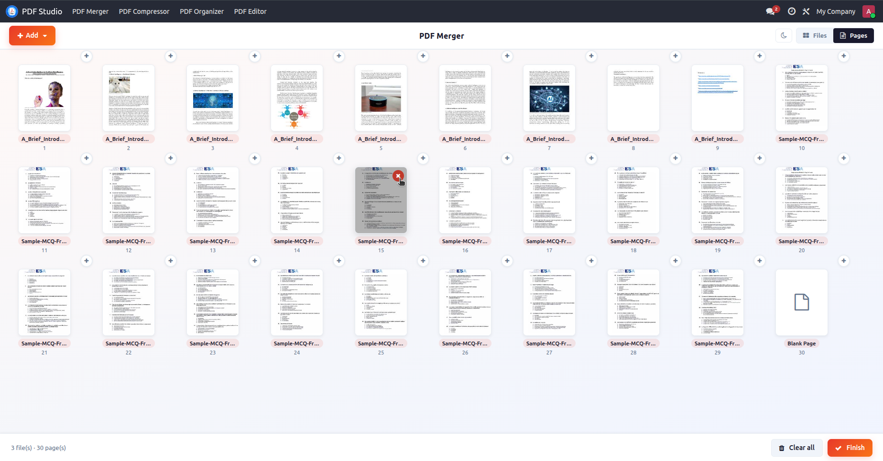Click insert plus above page 10
The image size is (883, 461).
coord(844,56)
